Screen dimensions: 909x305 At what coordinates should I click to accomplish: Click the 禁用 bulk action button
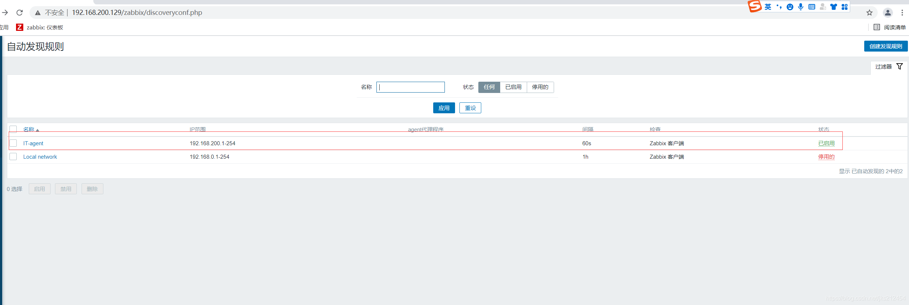tap(66, 189)
